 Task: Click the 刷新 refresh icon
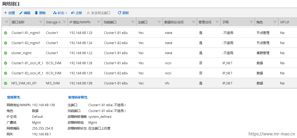pyautogui.click(x=120, y=13)
